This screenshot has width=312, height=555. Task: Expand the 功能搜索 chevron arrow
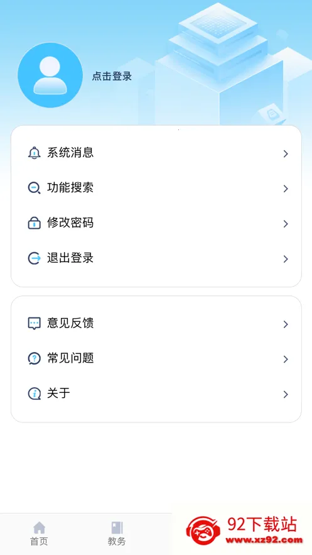click(286, 189)
